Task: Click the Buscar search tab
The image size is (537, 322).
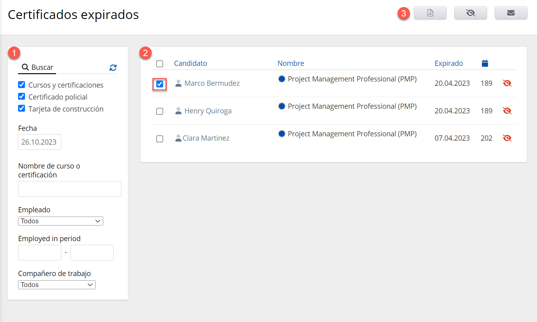Action: pos(37,67)
